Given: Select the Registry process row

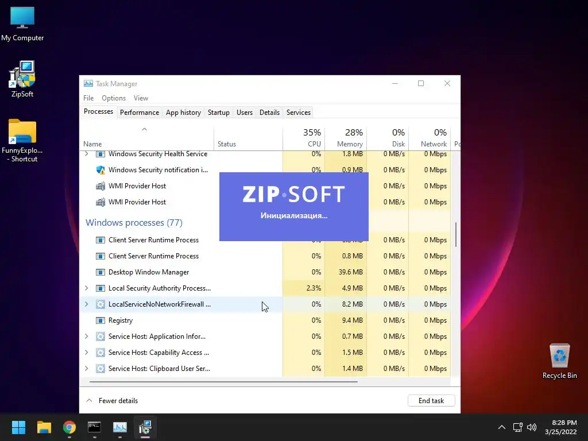Looking at the screenshot, I should pos(265,320).
